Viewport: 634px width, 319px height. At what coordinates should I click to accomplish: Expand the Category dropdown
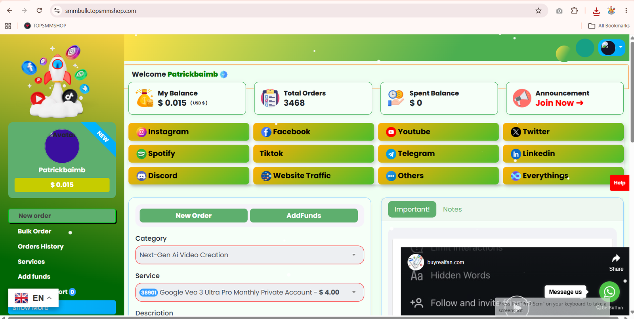click(250, 255)
